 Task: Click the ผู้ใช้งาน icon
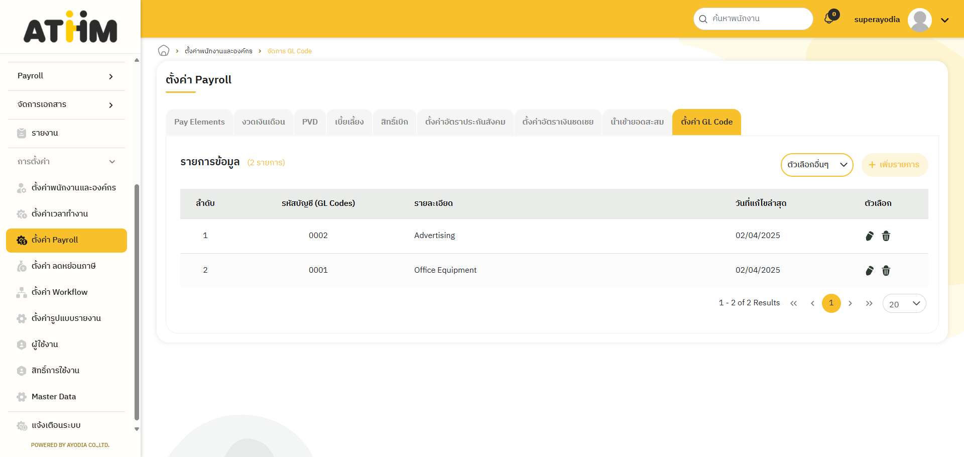tap(22, 345)
